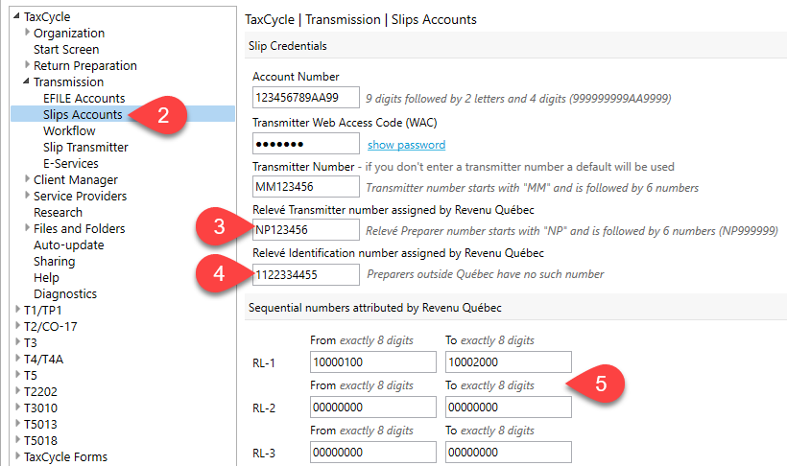Expand the Return Preparation node
The height and width of the screenshot is (466, 787).
tap(27, 64)
